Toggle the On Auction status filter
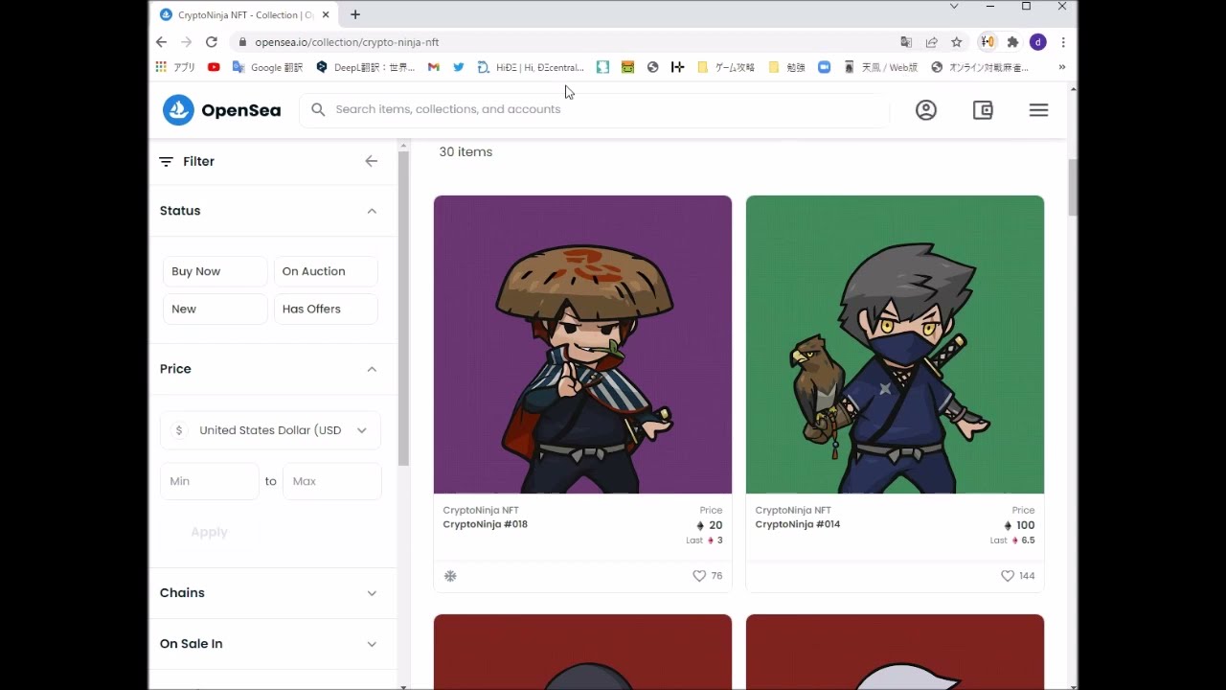 326,271
